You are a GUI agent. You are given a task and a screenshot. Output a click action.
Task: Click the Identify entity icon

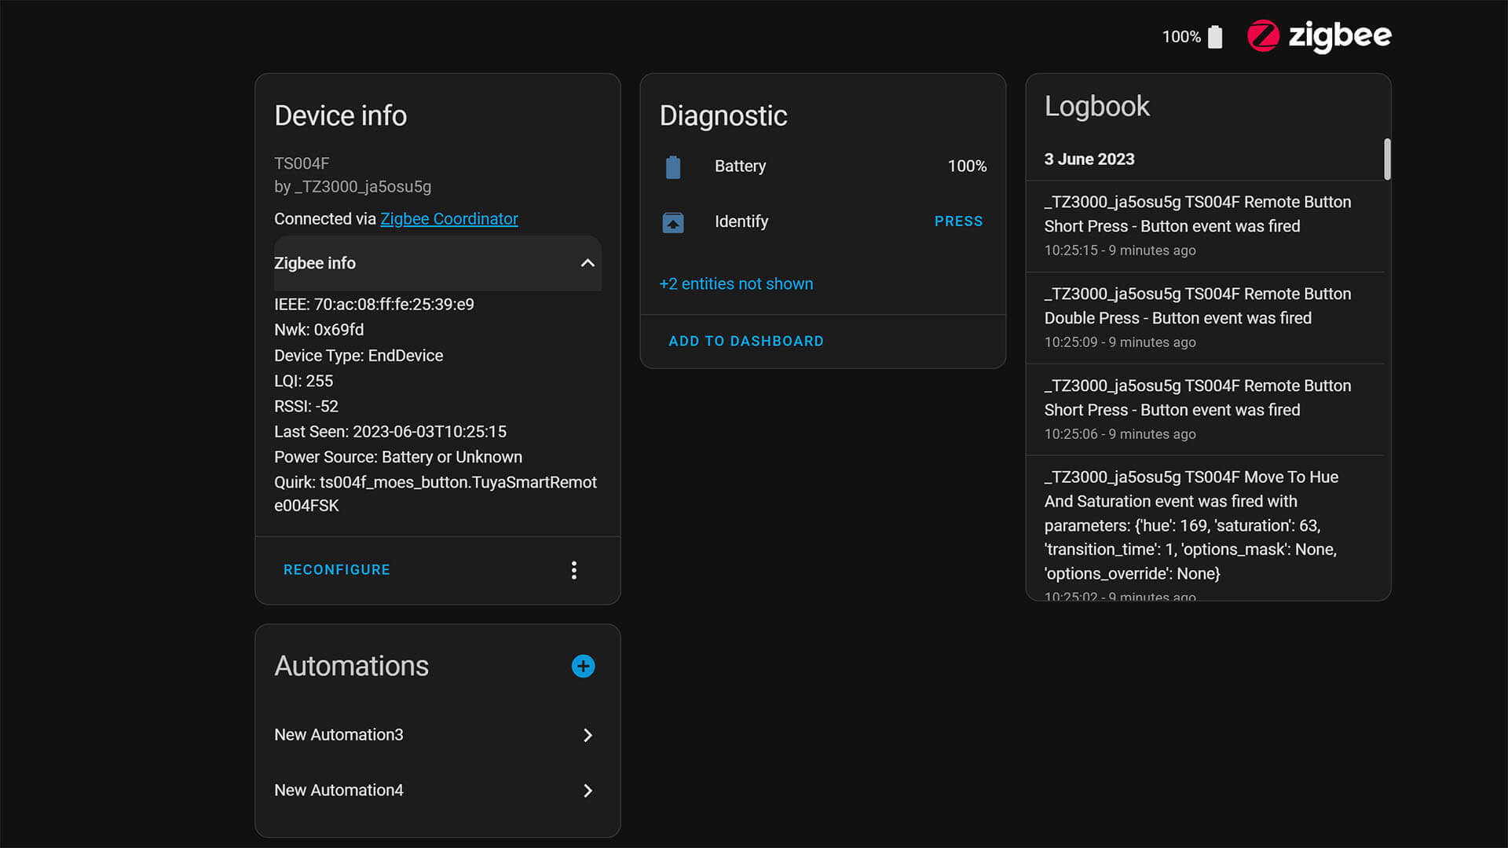tap(673, 222)
